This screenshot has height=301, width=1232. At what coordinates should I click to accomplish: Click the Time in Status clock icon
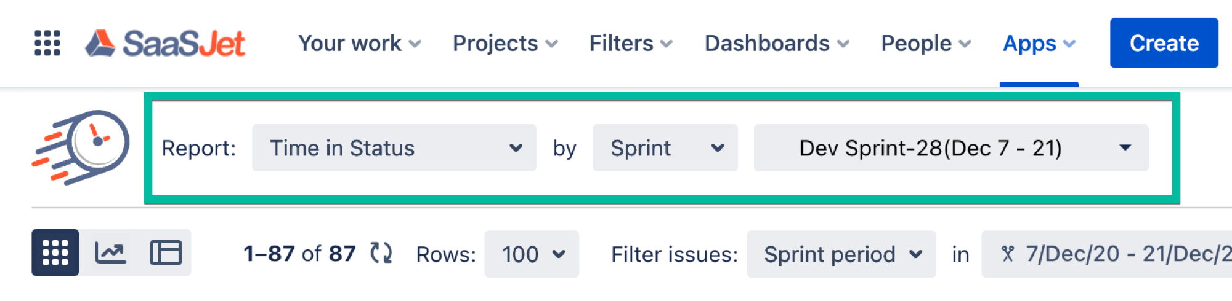point(82,147)
